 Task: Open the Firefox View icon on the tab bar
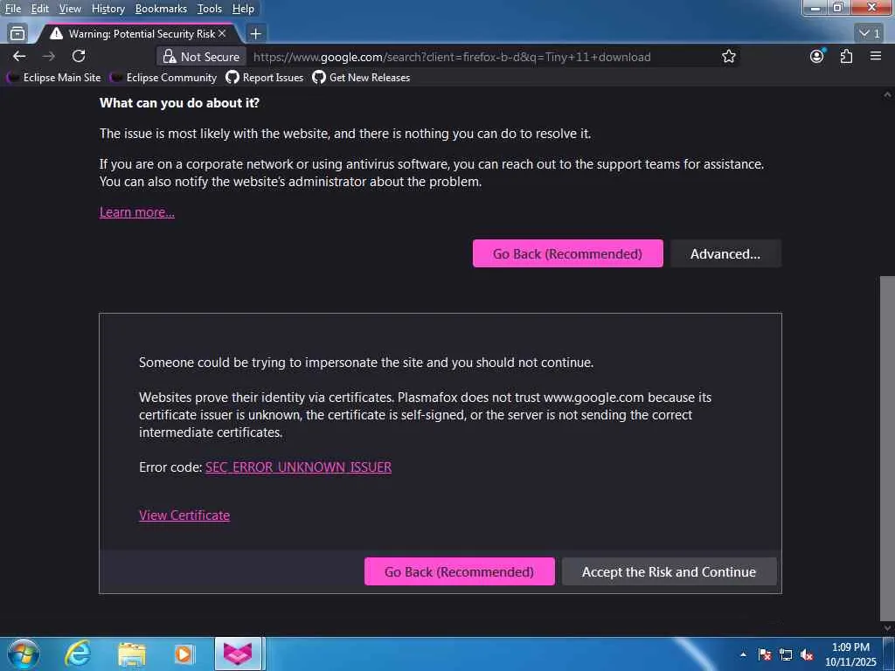17,34
